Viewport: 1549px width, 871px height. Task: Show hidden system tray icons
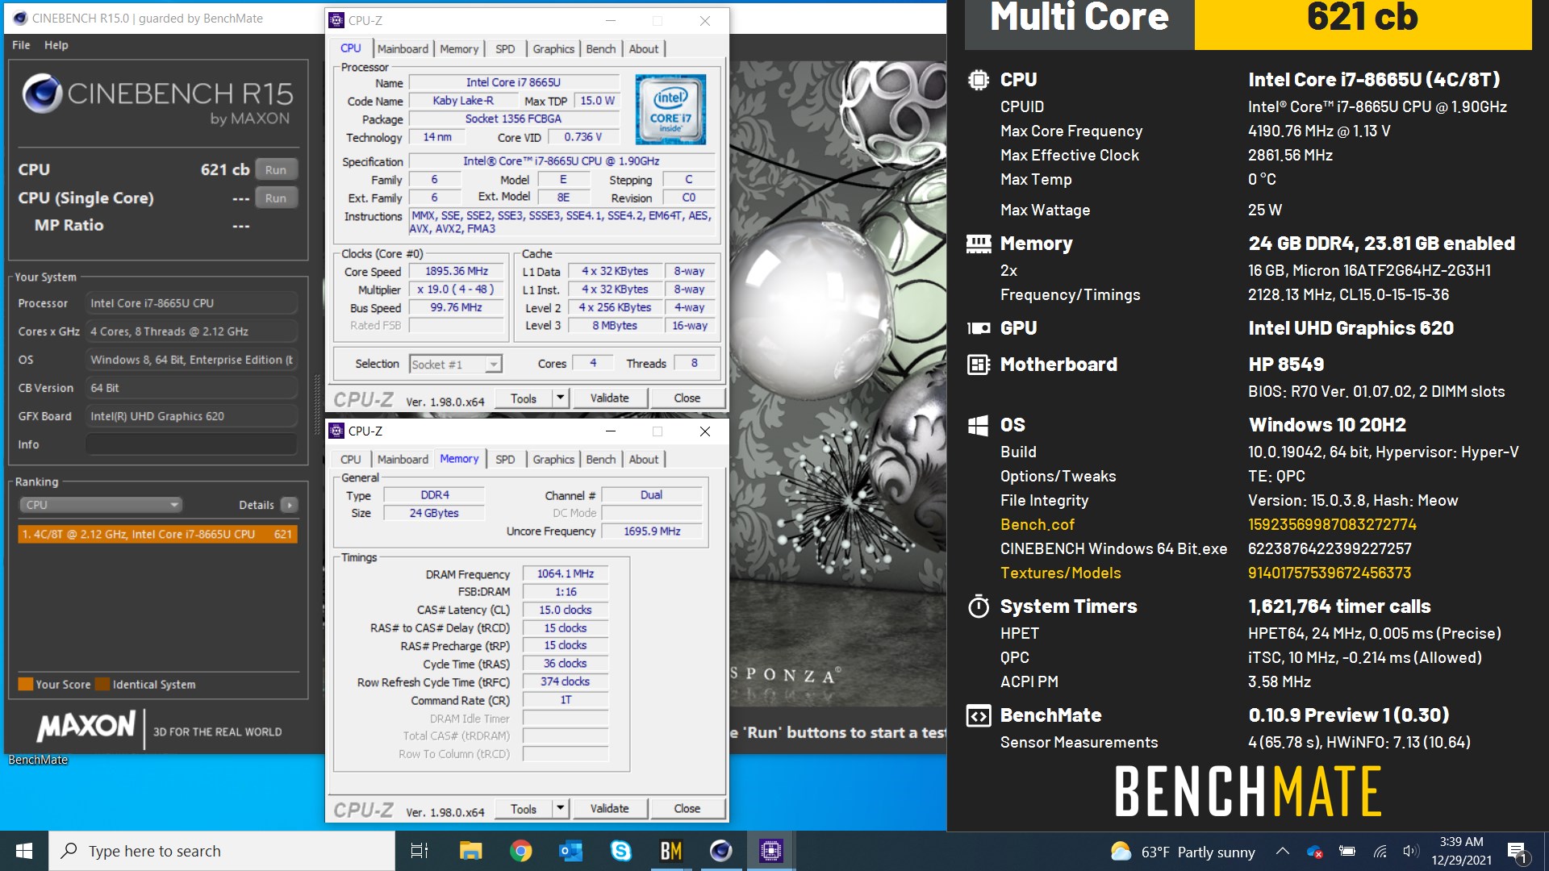[1282, 852]
